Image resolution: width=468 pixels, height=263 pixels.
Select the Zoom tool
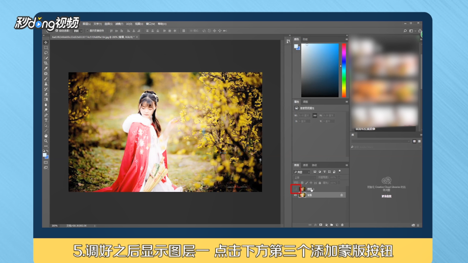click(46, 141)
